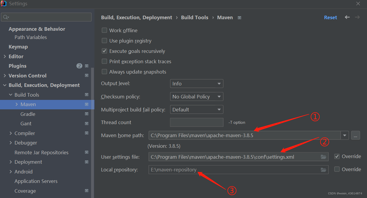The image size is (367, 198).
Task: Open the Checksum policy dropdown
Action: coord(197,97)
